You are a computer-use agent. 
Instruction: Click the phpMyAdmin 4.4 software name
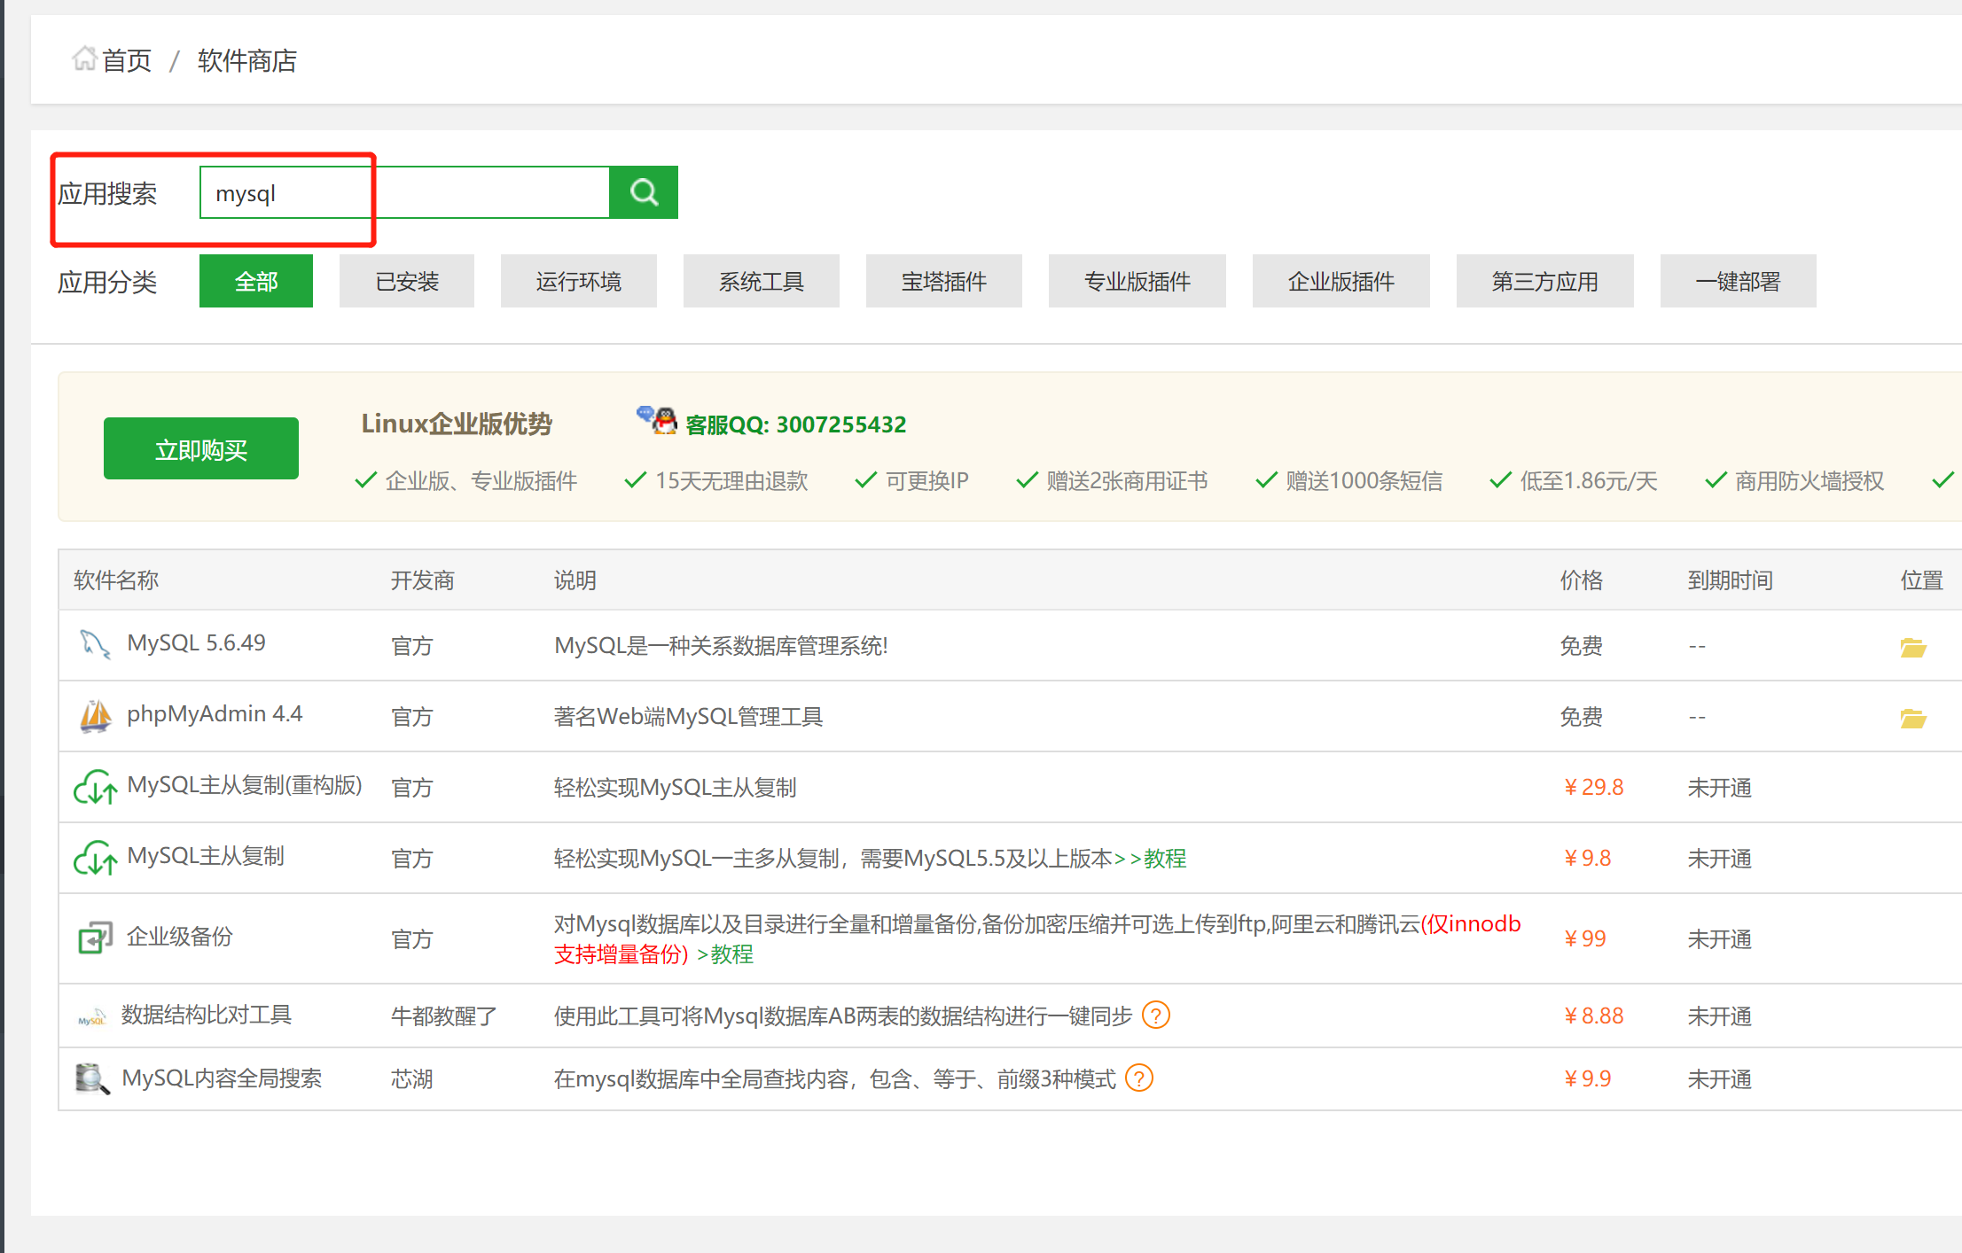(x=215, y=713)
